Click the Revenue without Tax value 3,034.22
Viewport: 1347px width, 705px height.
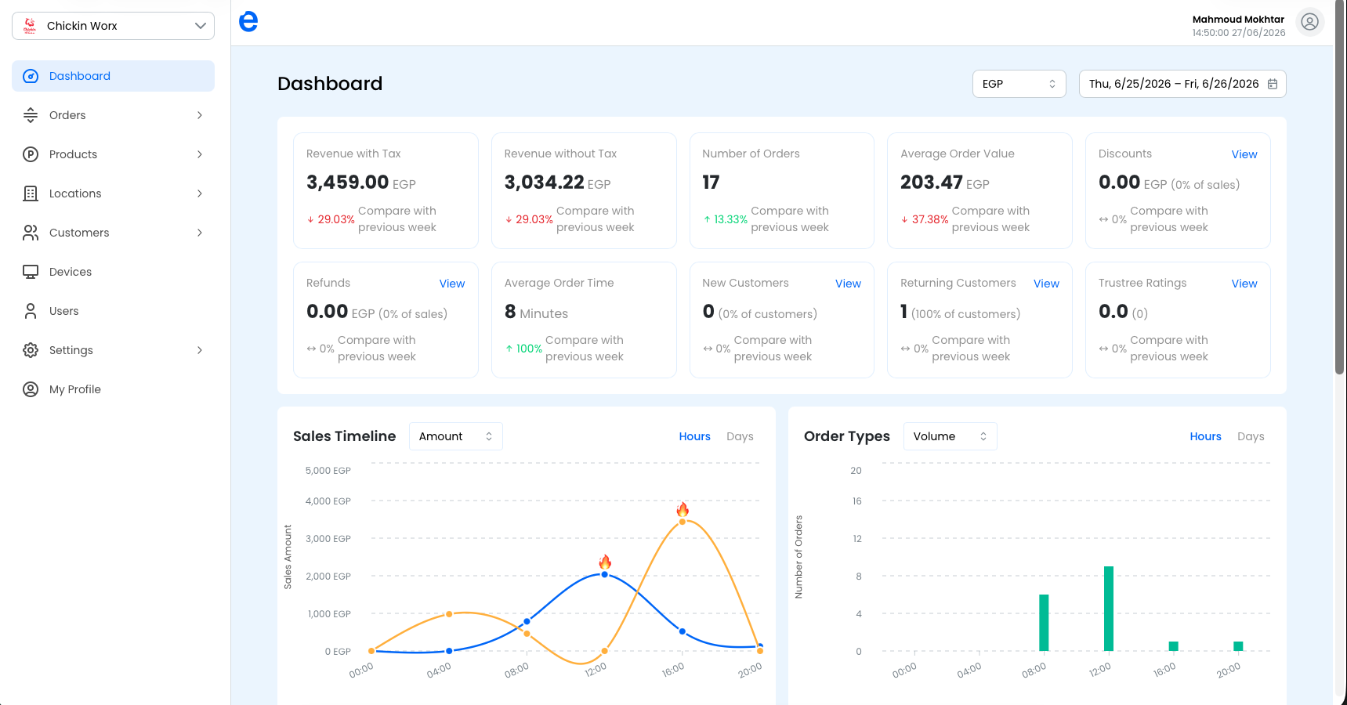click(545, 183)
